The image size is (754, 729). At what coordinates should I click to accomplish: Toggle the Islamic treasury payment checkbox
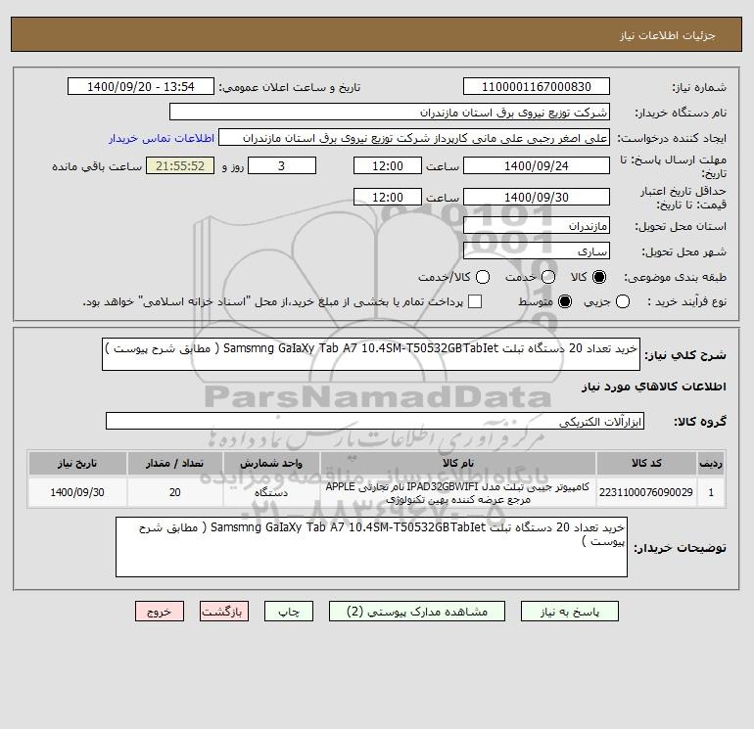pyautogui.click(x=475, y=301)
